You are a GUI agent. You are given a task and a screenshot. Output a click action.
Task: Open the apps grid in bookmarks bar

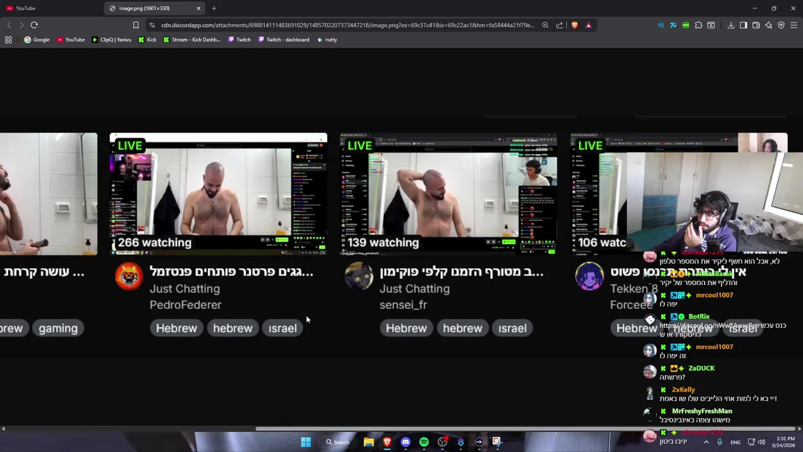point(8,40)
